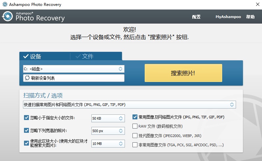Toggle 使用此区块大小 checkbox
262x161 pixels.
(26, 143)
